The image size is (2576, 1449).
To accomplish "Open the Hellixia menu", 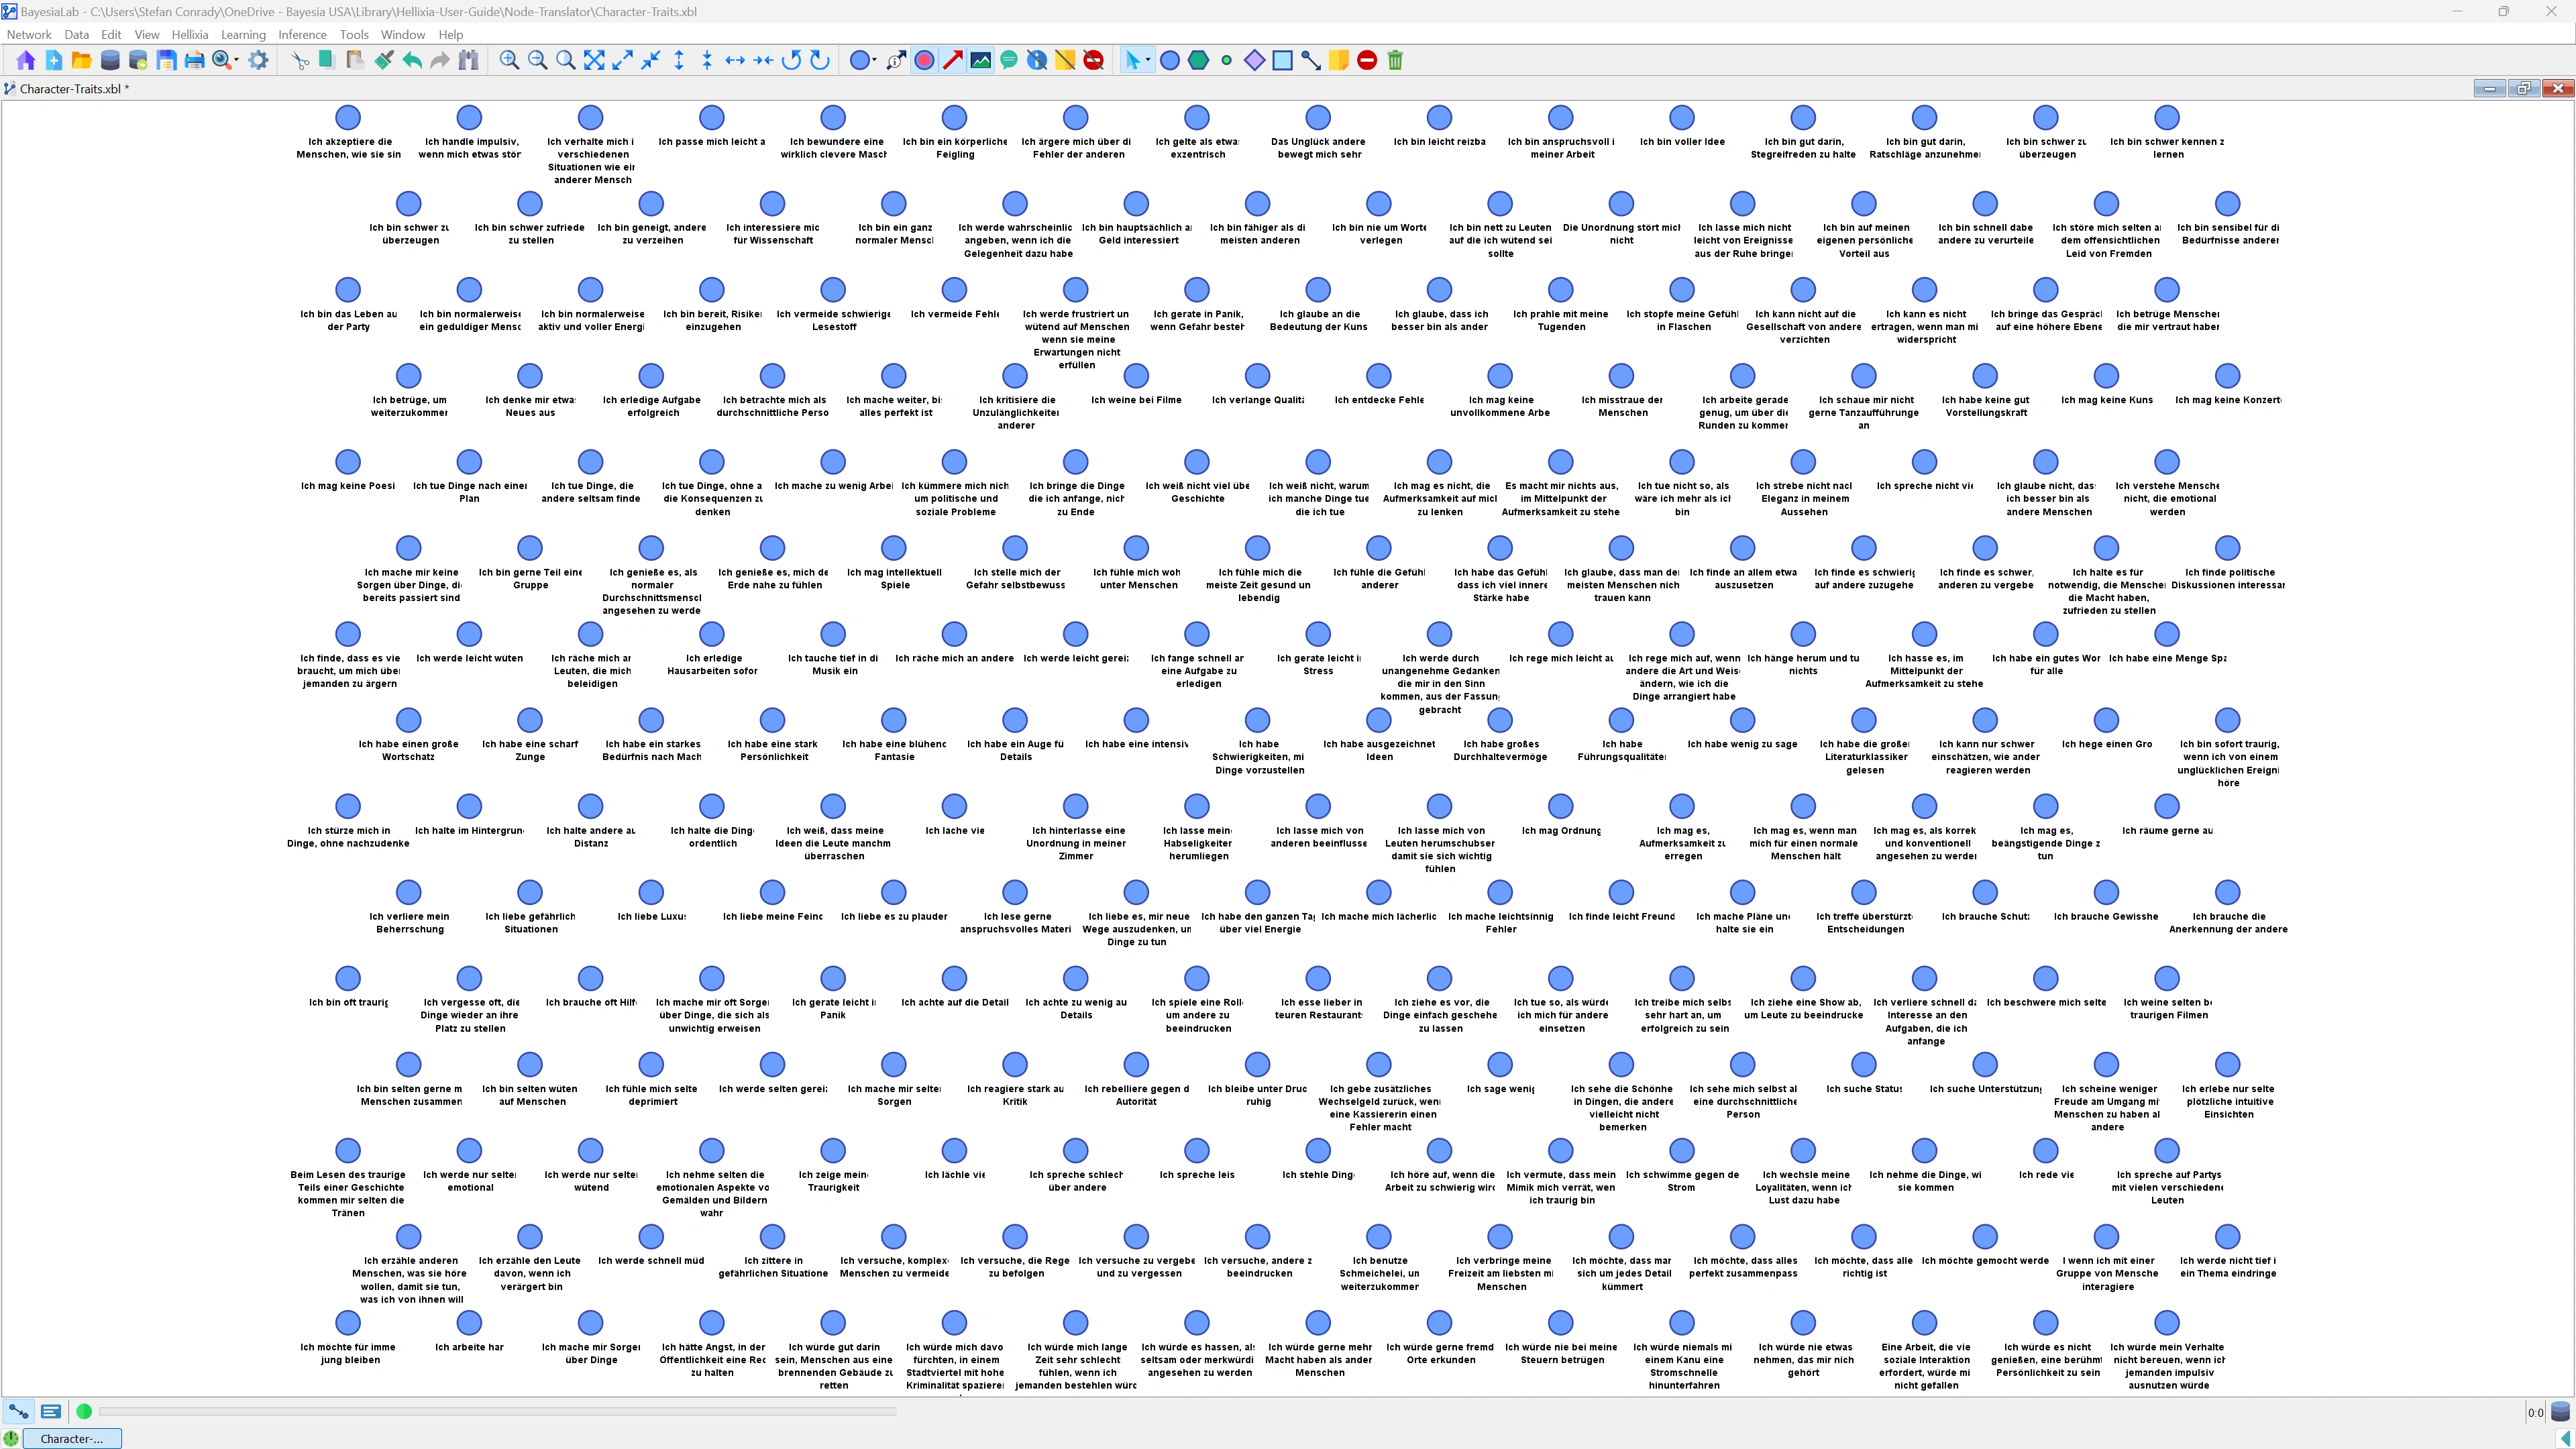I will coord(189,34).
